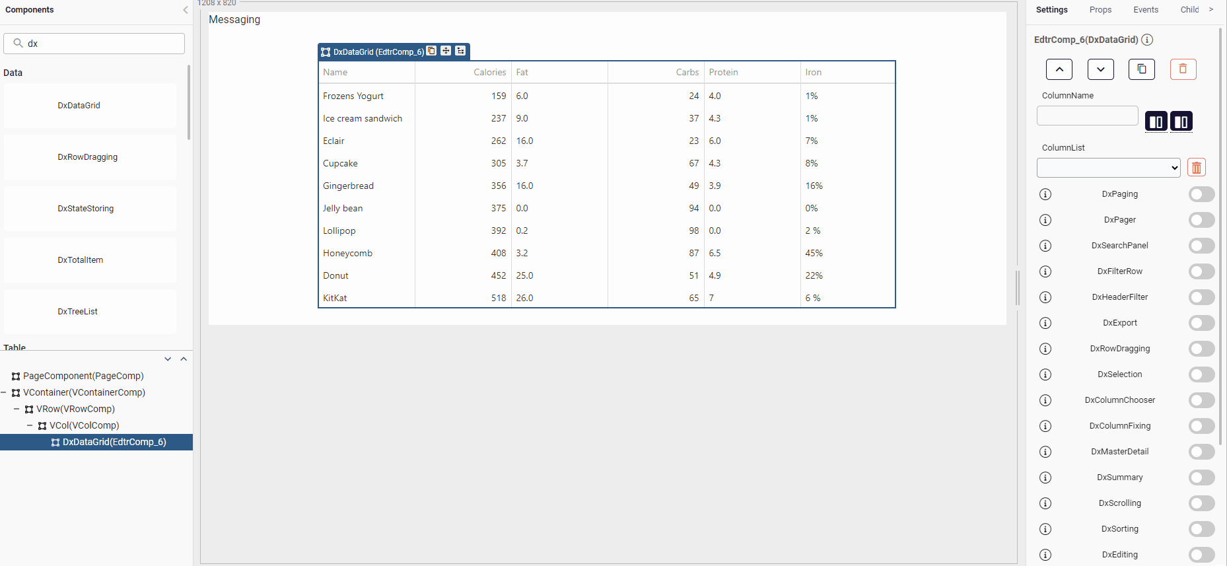This screenshot has height=566, width=1227.
Task: Enable the DxExport toggle
Action: click(1202, 323)
